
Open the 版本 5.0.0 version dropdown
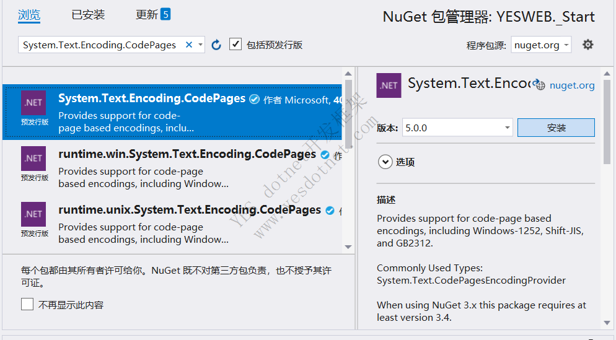pyautogui.click(x=507, y=128)
